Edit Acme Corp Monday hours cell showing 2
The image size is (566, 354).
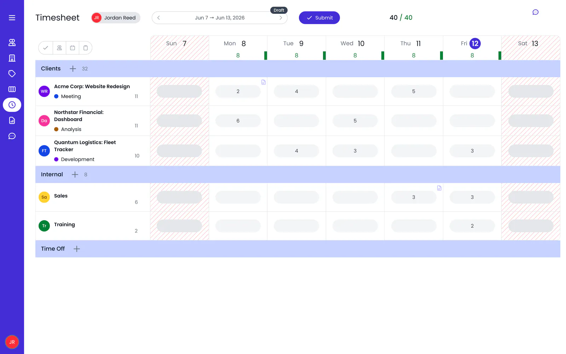coord(238,91)
